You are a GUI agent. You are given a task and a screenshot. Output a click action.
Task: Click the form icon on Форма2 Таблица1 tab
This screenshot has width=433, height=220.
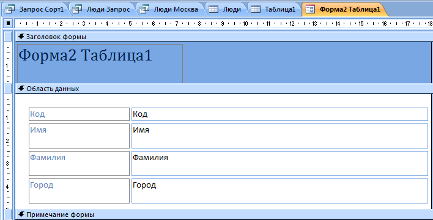coord(310,9)
